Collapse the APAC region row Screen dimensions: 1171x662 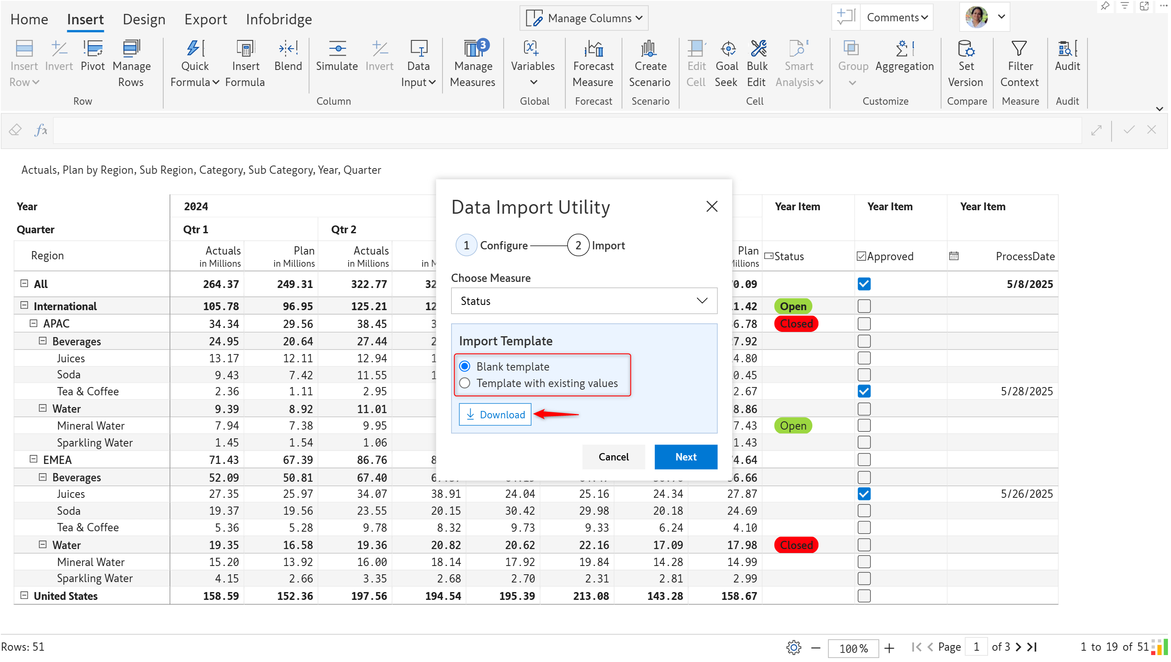tap(33, 323)
